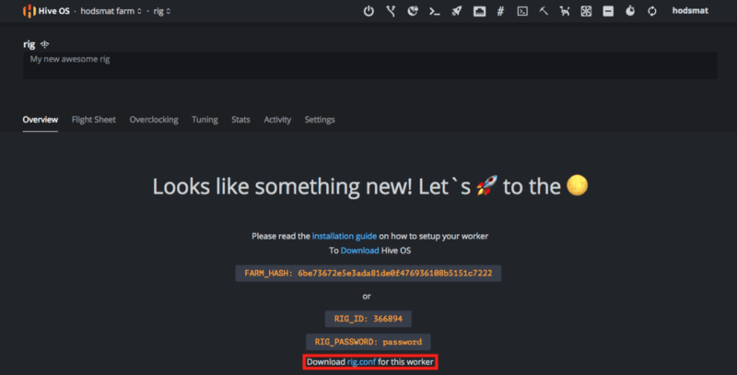Image resolution: width=737 pixels, height=375 pixels.
Task: Click the hash symbol icon
Action: click(500, 11)
